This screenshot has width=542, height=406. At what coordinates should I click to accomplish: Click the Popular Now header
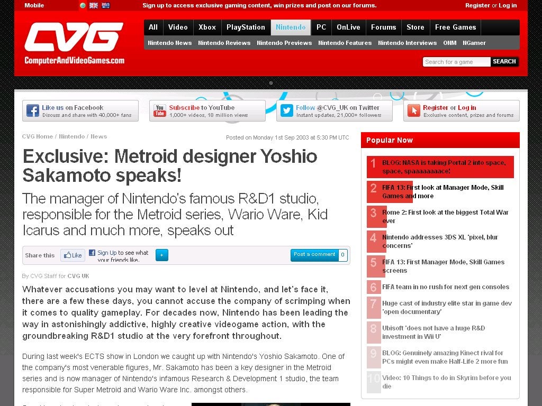pos(440,140)
